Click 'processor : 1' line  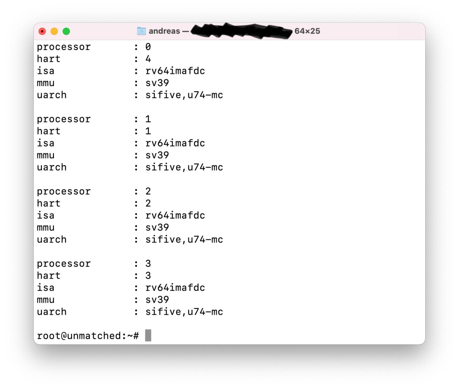(x=94, y=119)
